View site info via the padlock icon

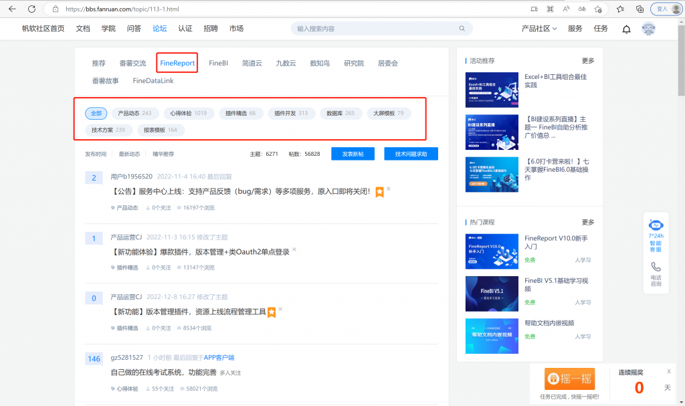click(56, 9)
